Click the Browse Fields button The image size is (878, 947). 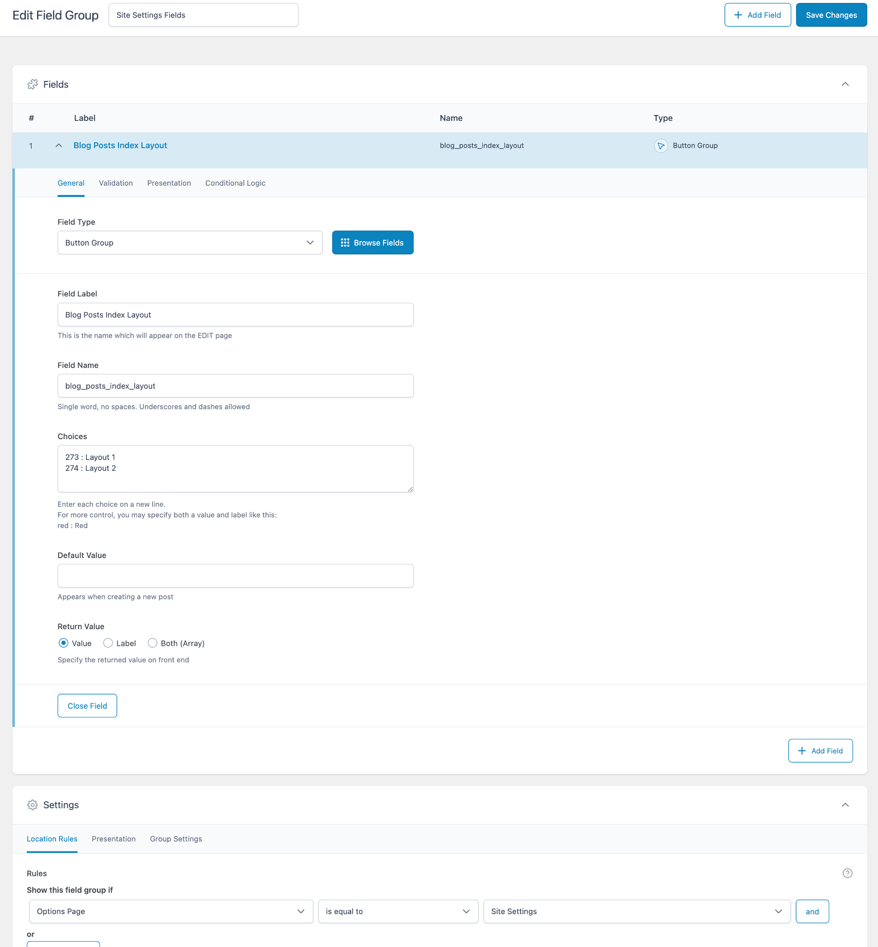tap(373, 243)
